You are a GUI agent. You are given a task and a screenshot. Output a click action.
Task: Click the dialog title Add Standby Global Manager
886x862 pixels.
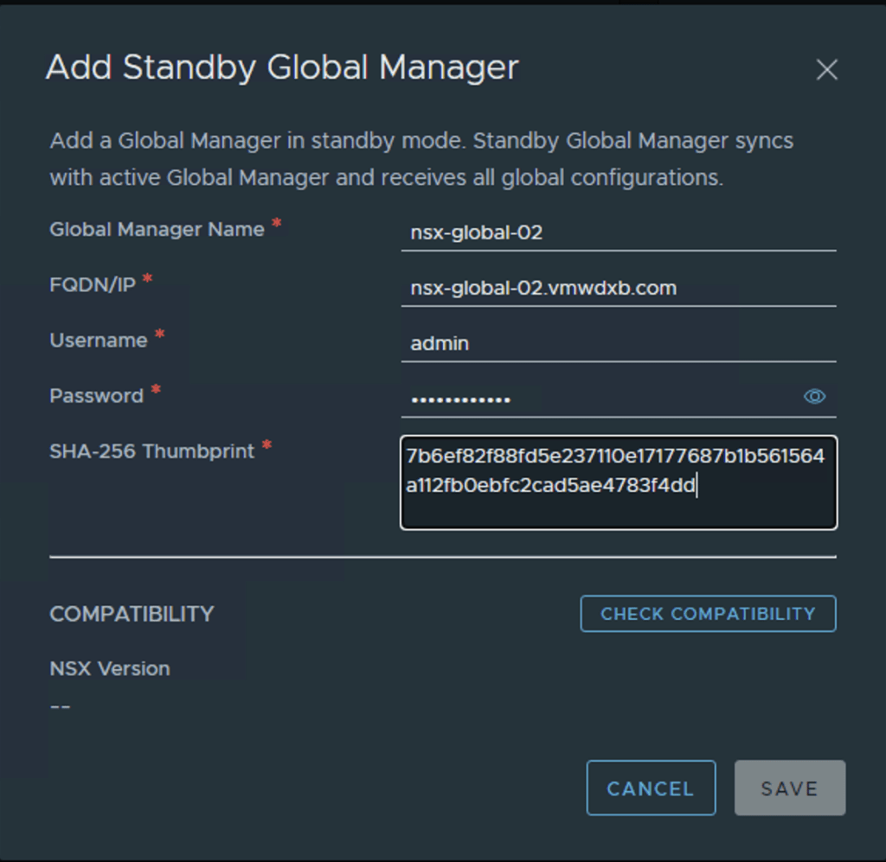pos(282,67)
